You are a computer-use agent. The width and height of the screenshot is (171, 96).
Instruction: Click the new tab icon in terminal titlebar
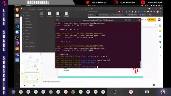(57, 20)
